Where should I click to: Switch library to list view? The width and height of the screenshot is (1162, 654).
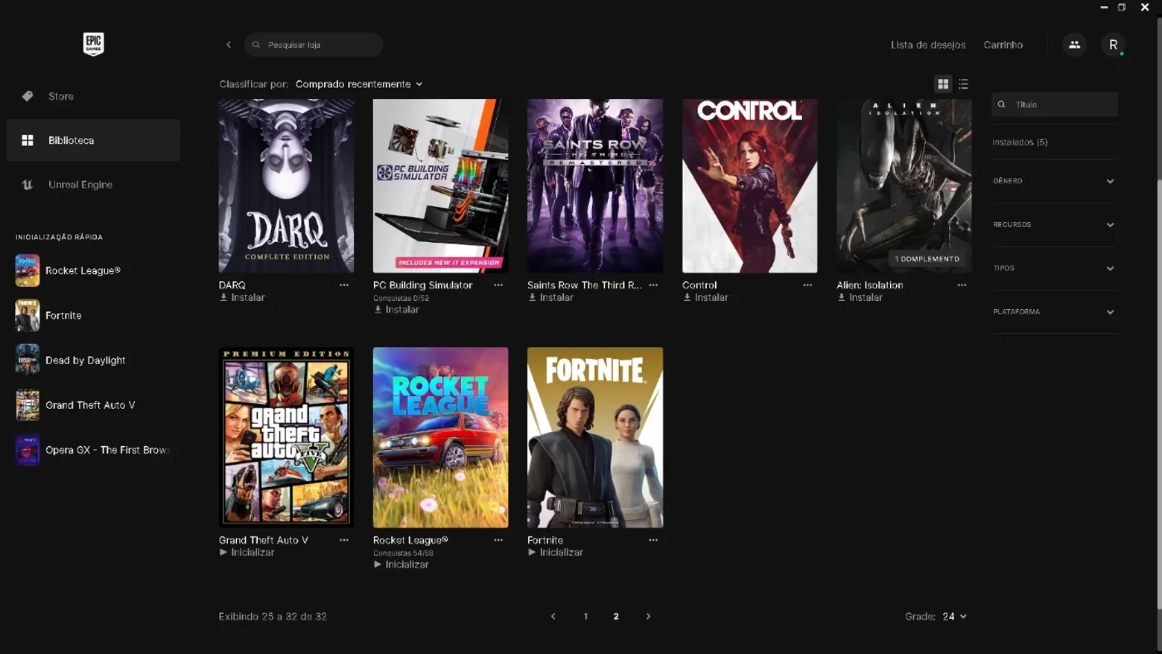(963, 84)
